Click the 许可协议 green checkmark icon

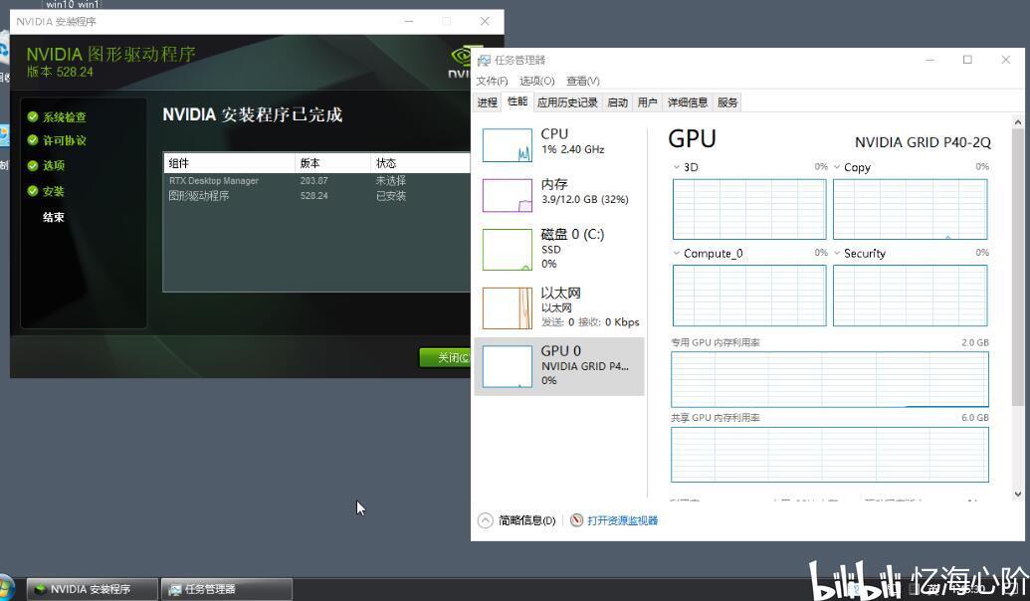[33, 140]
